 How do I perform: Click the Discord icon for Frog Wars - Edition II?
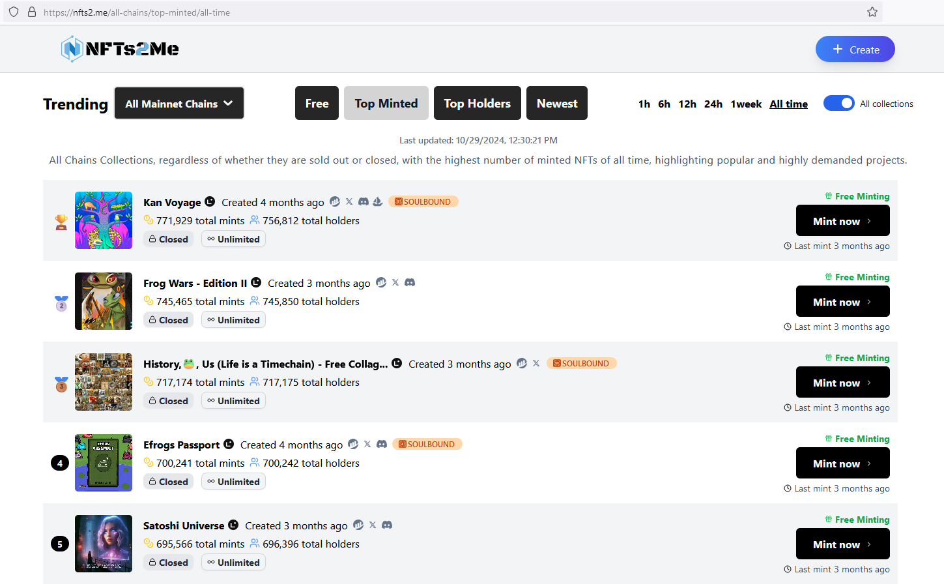tap(410, 282)
